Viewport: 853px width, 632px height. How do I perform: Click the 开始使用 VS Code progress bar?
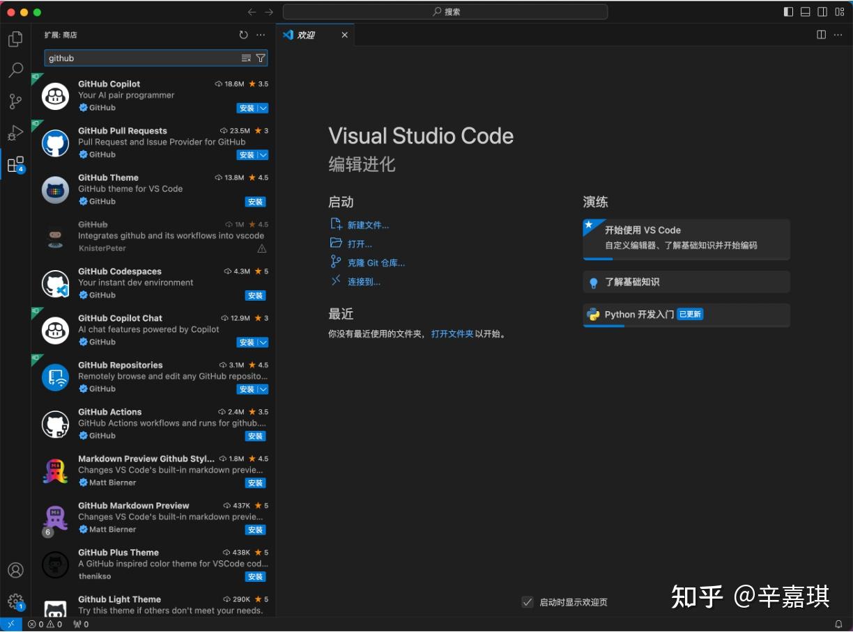click(599, 259)
